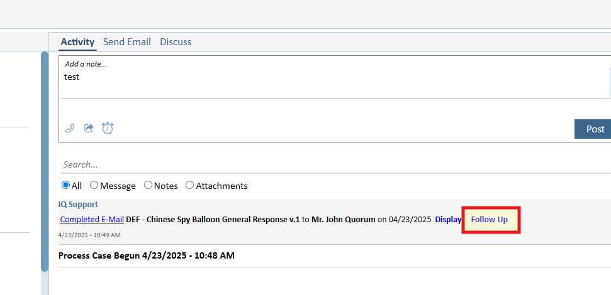Image resolution: width=611 pixels, height=295 pixels.
Task: Switch to the Activity tab
Action: [77, 42]
